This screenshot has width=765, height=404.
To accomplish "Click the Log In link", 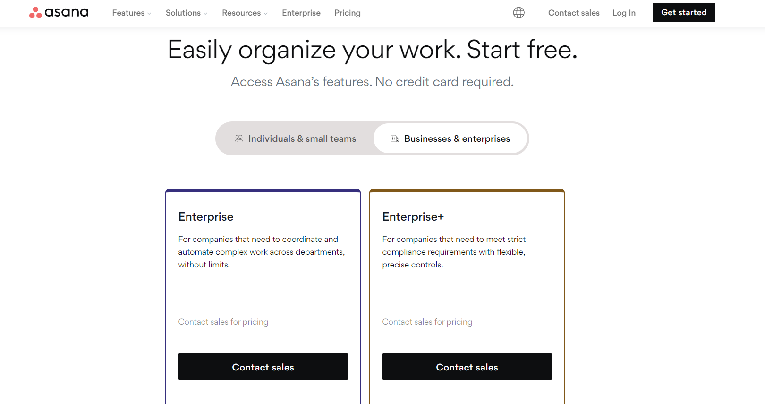I will pyautogui.click(x=624, y=13).
